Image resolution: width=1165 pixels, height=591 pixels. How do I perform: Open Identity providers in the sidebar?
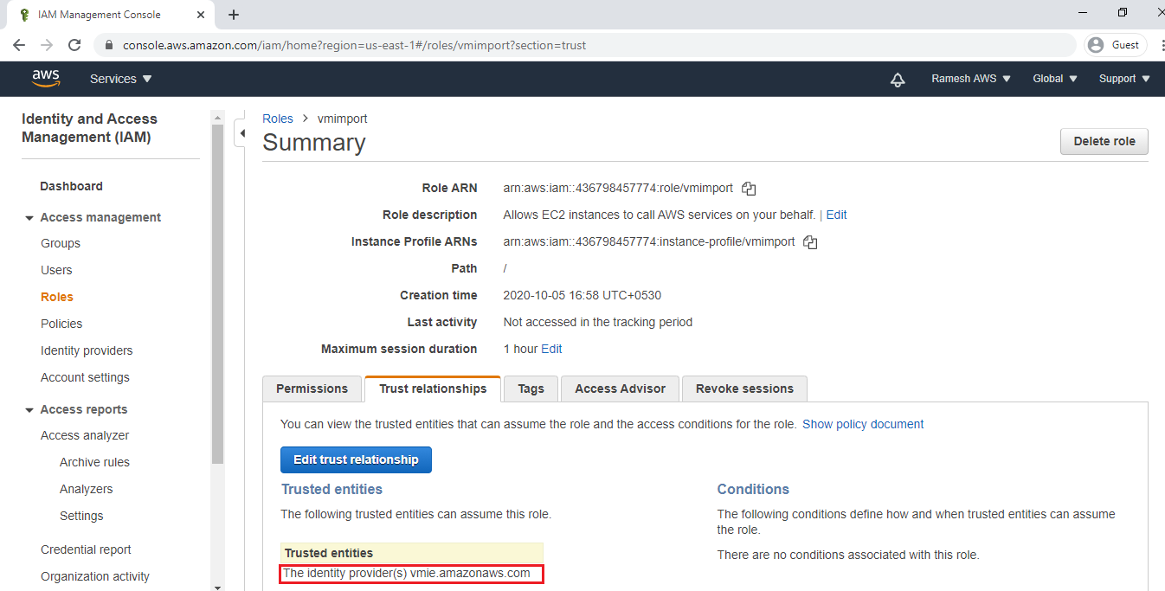[87, 351]
